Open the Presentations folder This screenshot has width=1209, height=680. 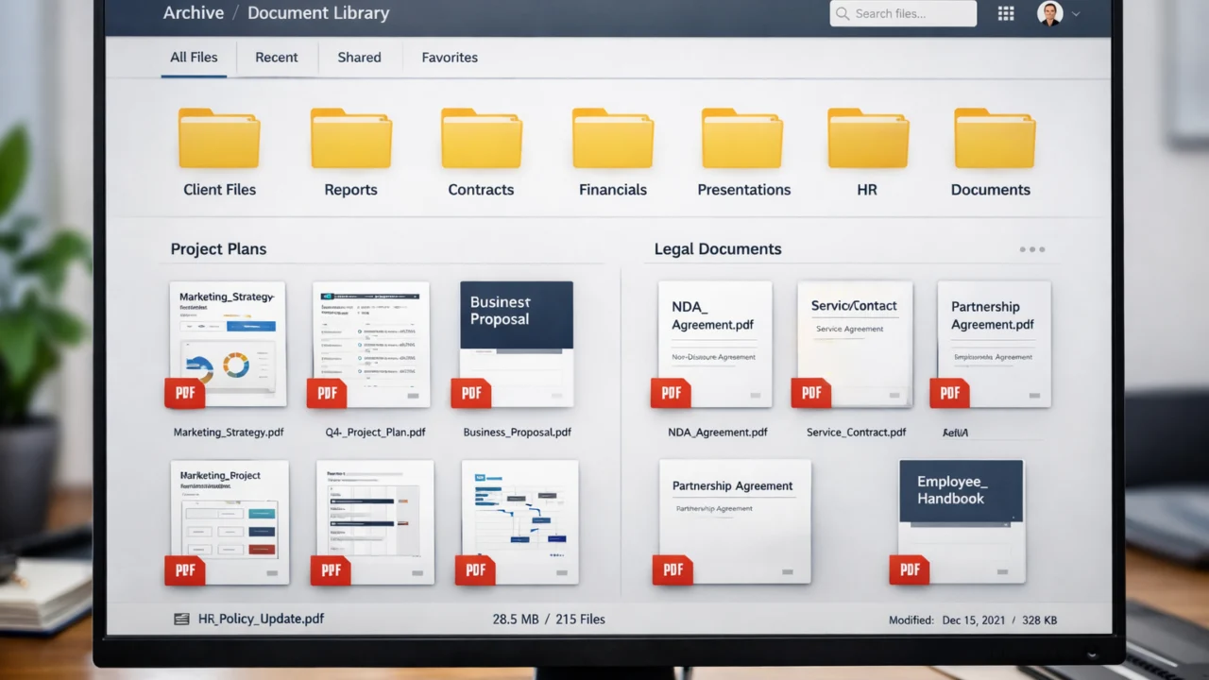click(742, 139)
